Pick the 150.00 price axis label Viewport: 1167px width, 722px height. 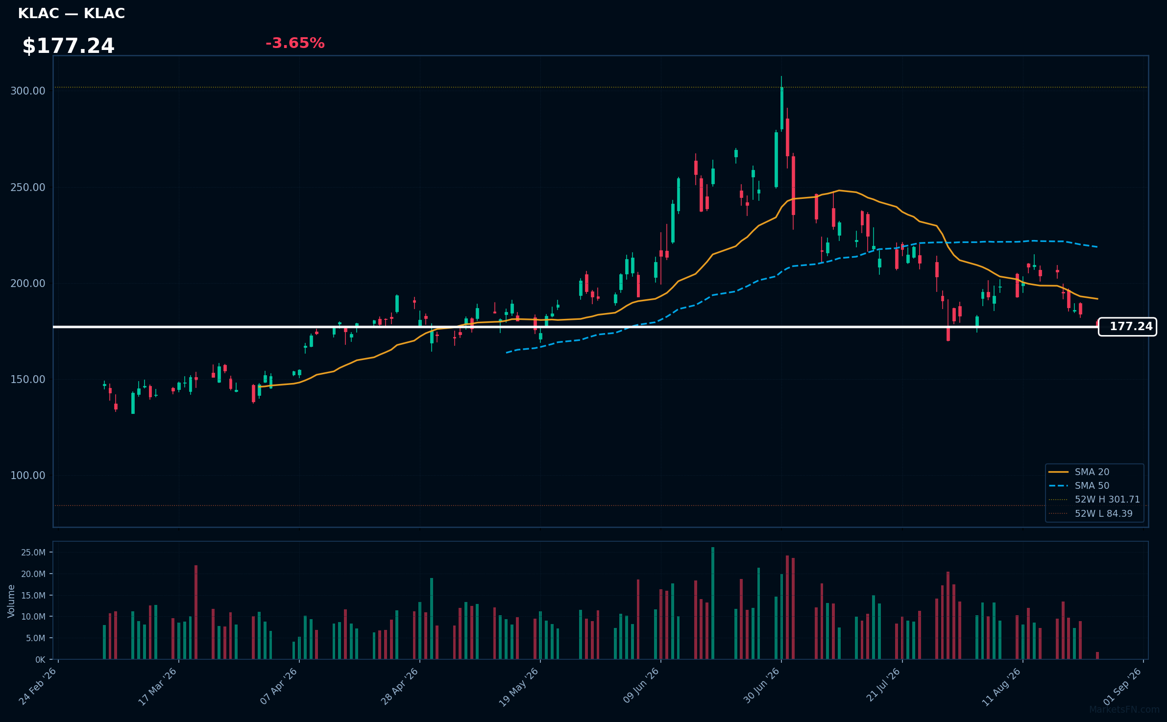[28, 379]
